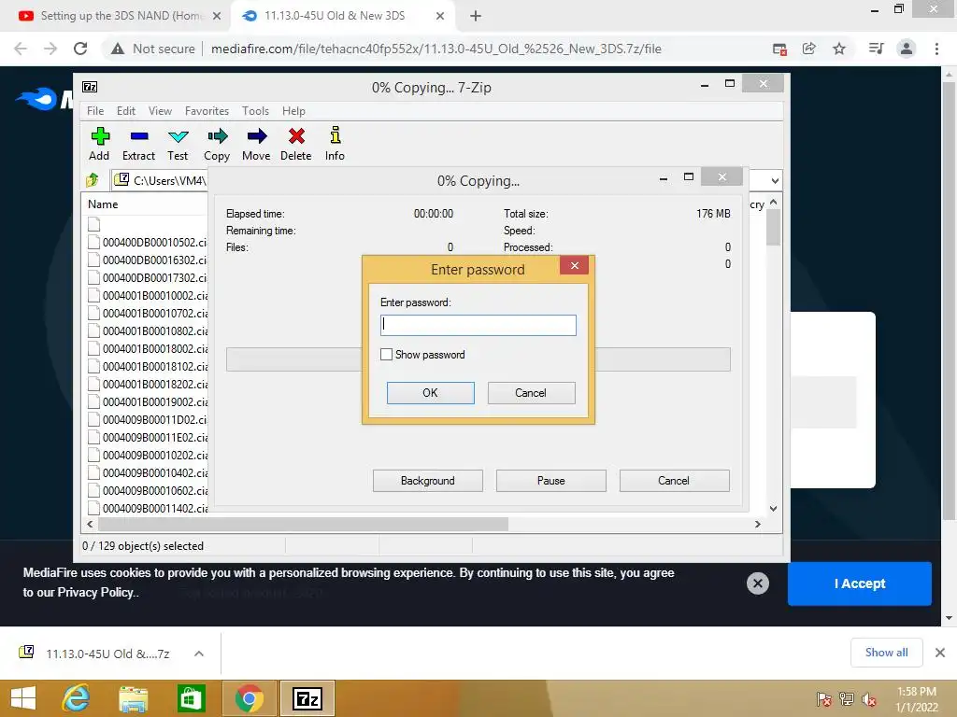Open the File menu in 7-Zip
This screenshot has height=717, width=957.
95,111
